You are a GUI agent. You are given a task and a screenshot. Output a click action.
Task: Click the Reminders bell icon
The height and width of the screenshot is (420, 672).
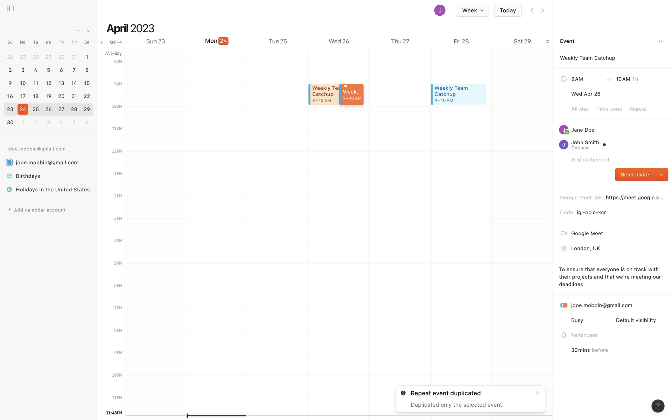click(x=563, y=335)
